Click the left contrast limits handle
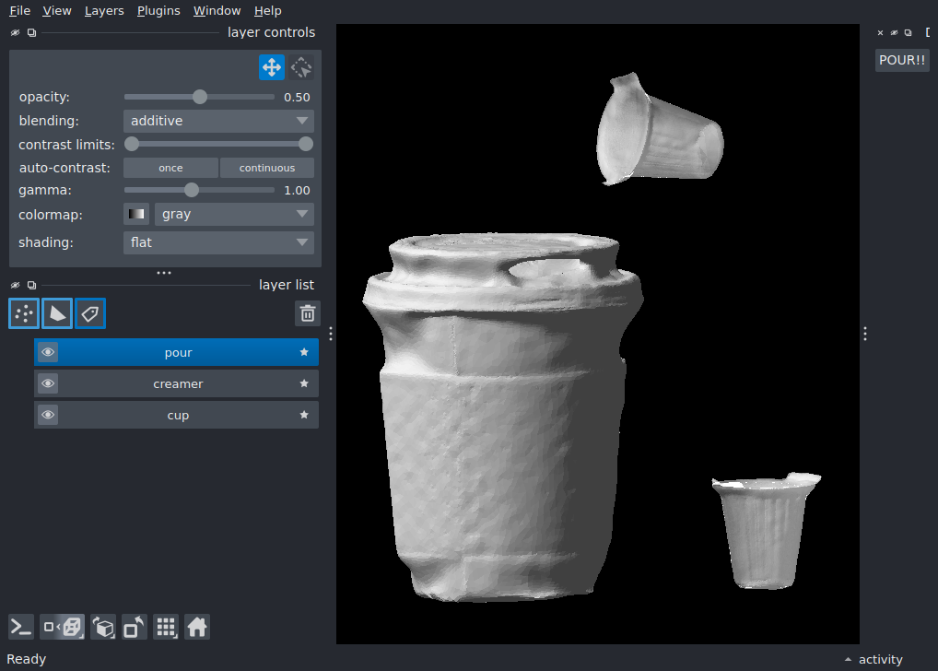Screen dimensions: 938x671 point(132,145)
